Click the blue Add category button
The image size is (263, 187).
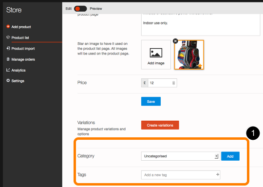pyautogui.click(x=230, y=156)
